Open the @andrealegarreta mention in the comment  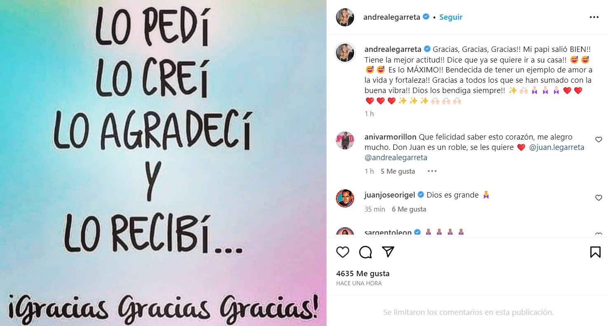(396, 158)
